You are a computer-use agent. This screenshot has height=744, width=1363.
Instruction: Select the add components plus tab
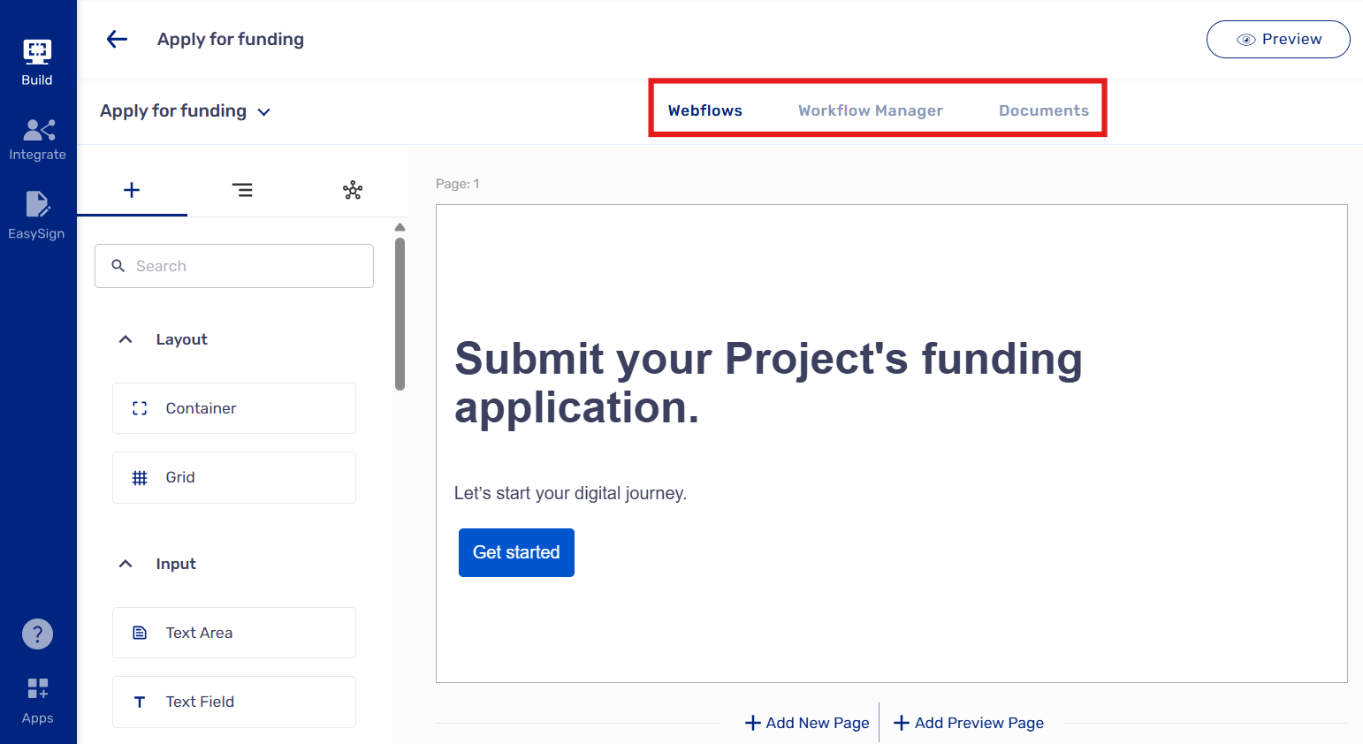click(x=132, y=190)
